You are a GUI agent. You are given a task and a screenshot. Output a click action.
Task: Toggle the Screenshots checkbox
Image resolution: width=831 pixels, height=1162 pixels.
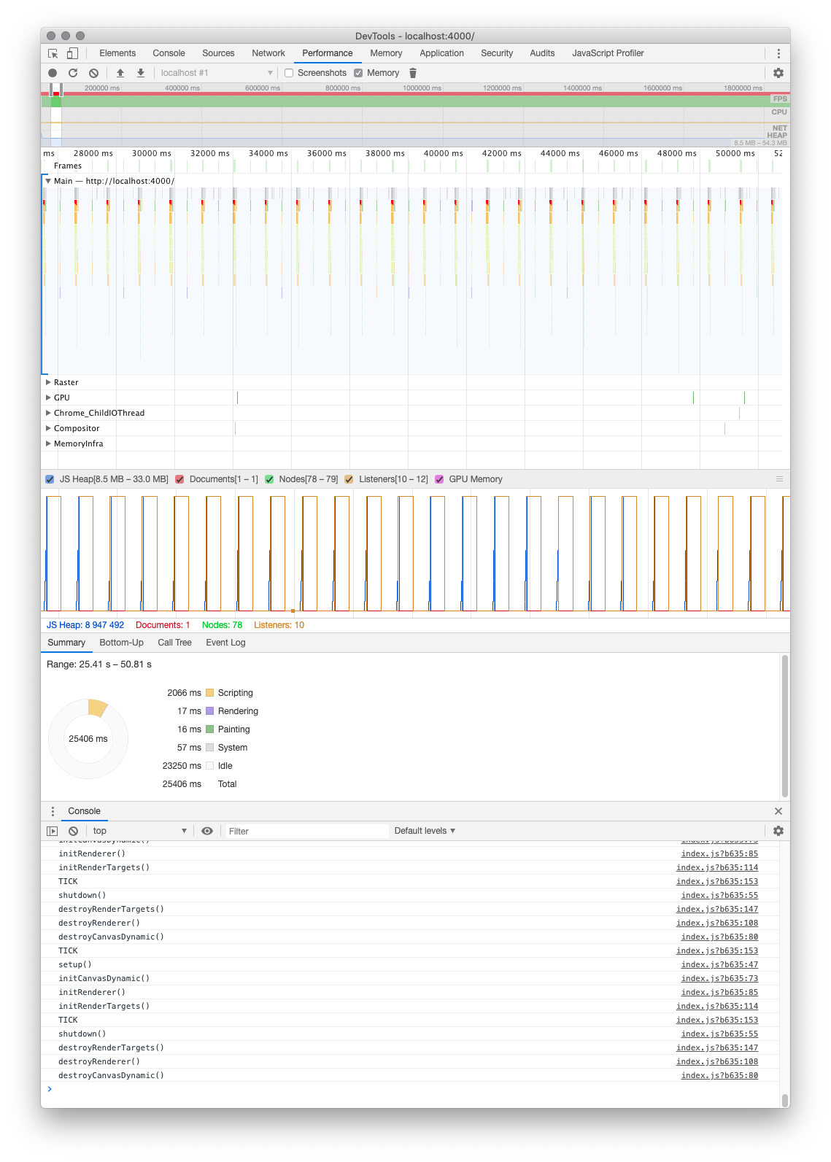[289, 73]
